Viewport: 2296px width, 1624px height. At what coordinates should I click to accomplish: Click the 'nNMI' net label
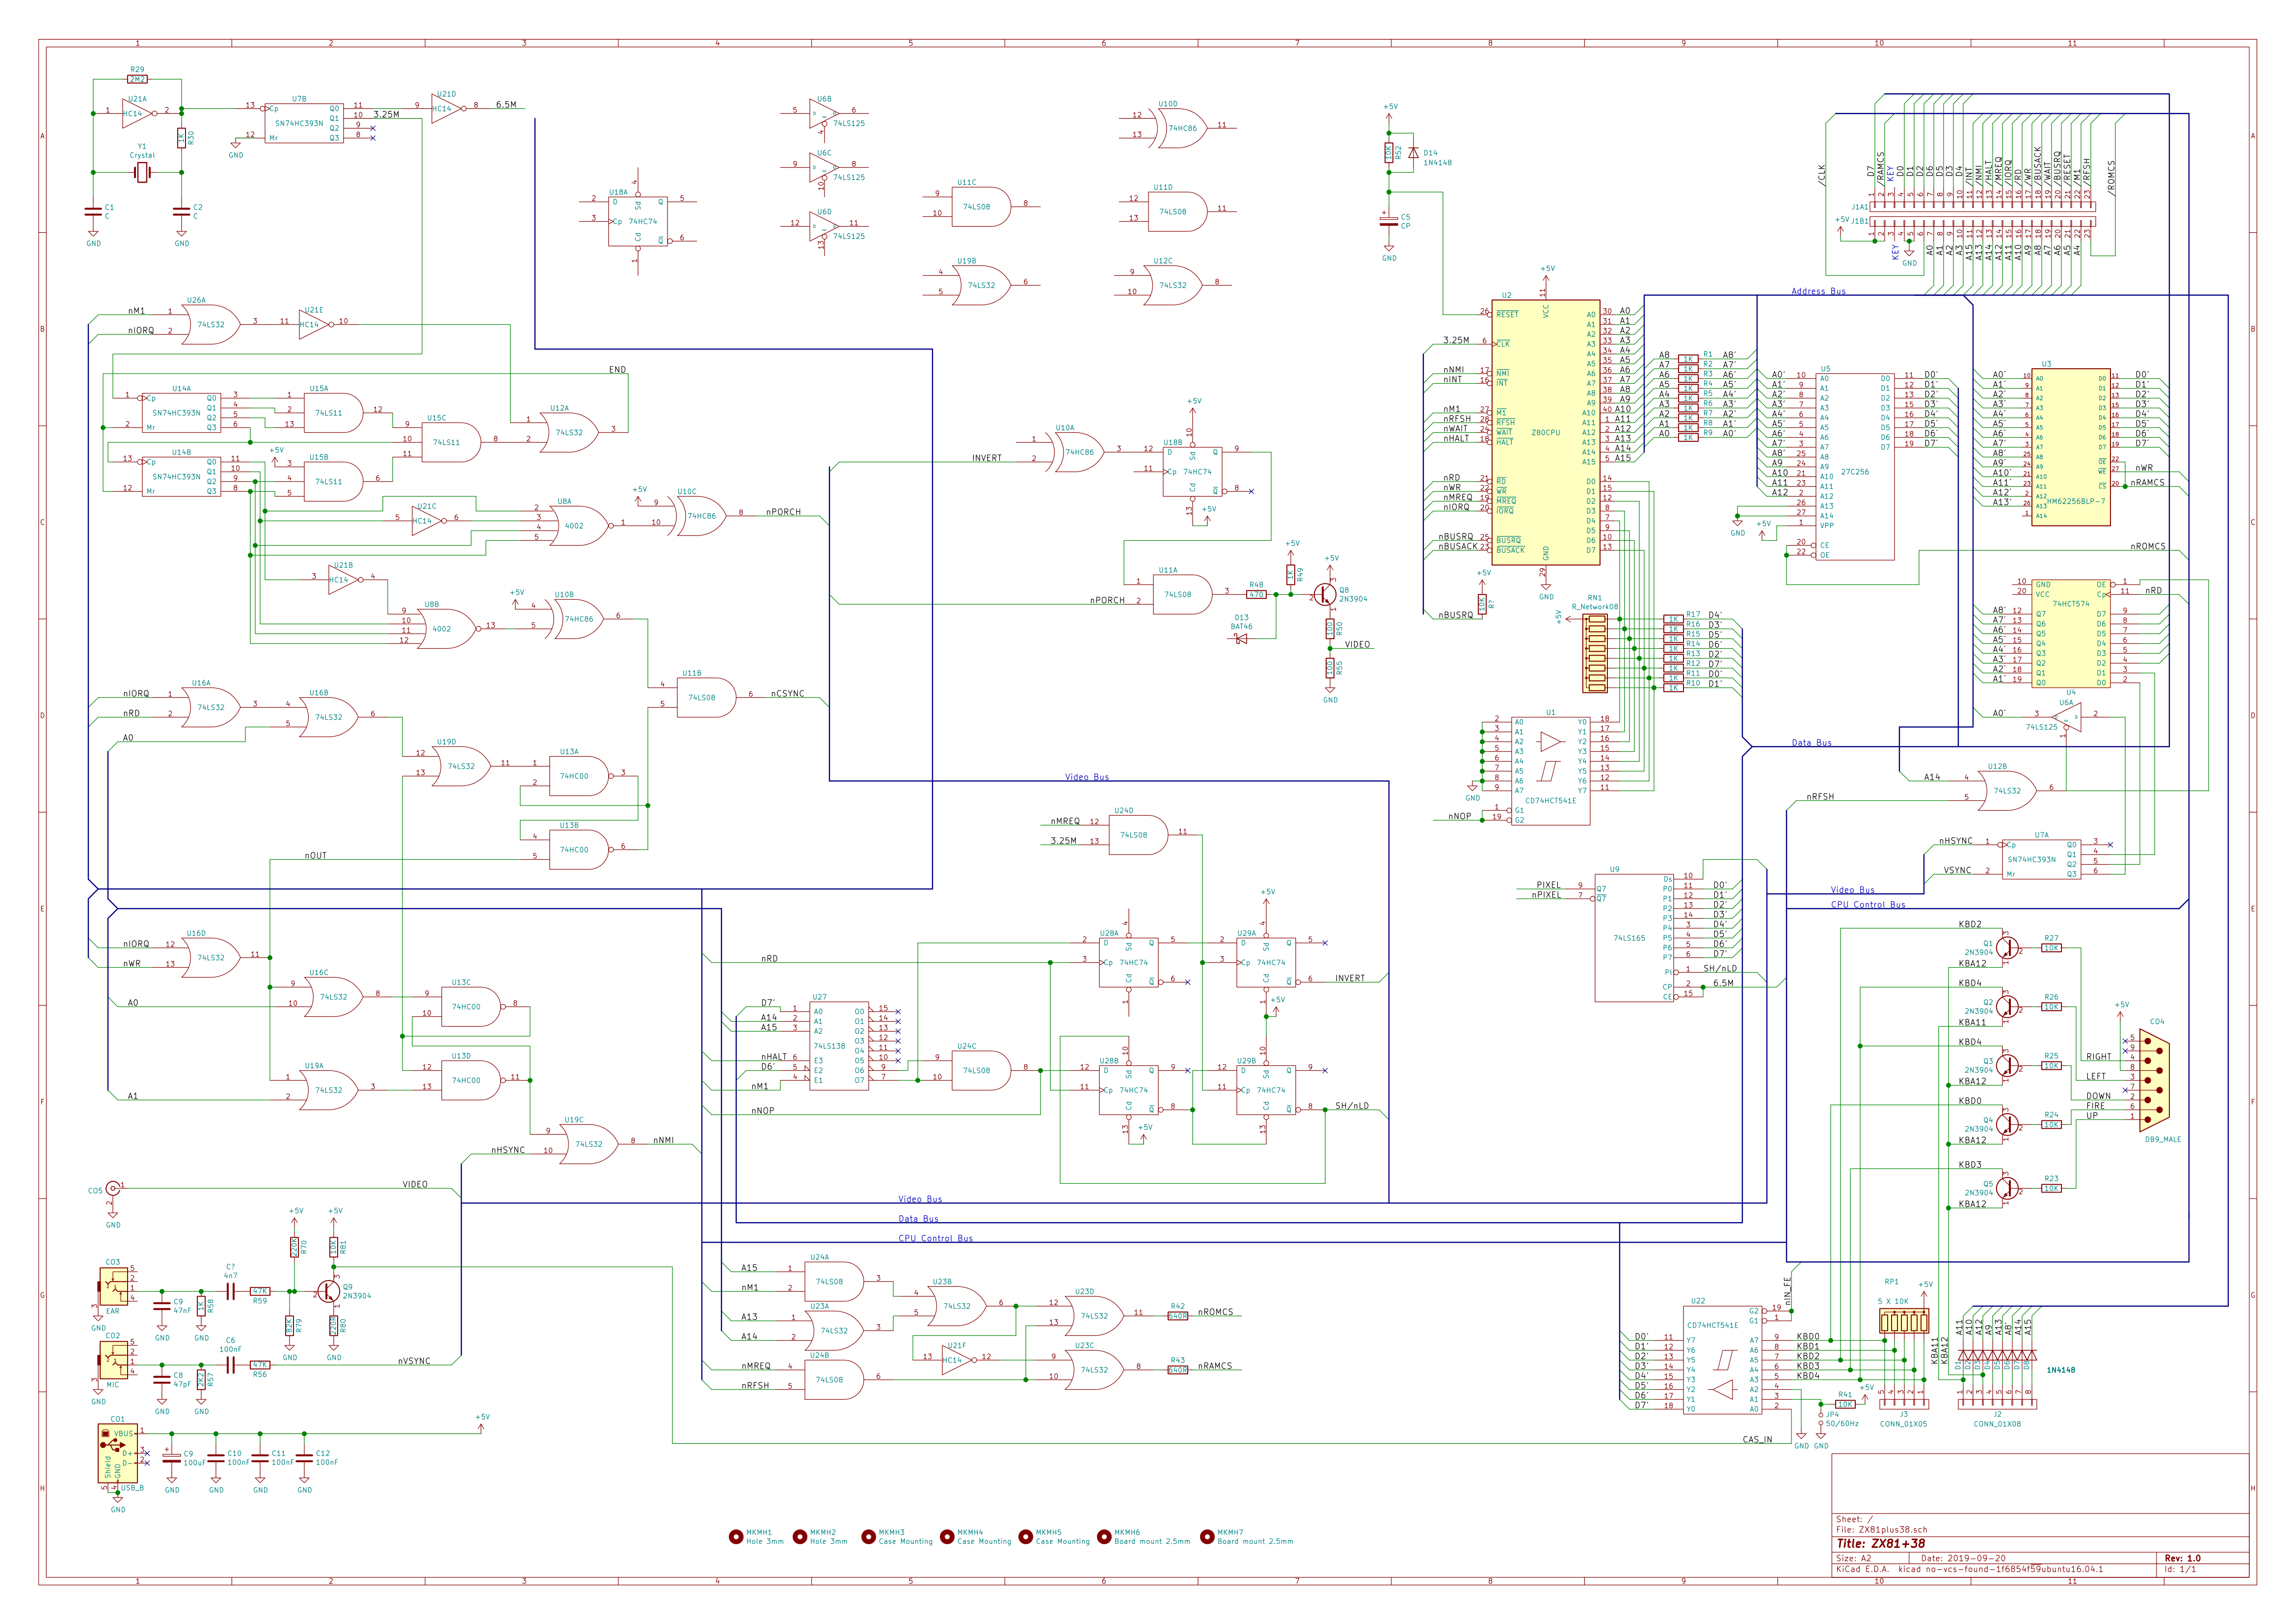click(663, 1140)
